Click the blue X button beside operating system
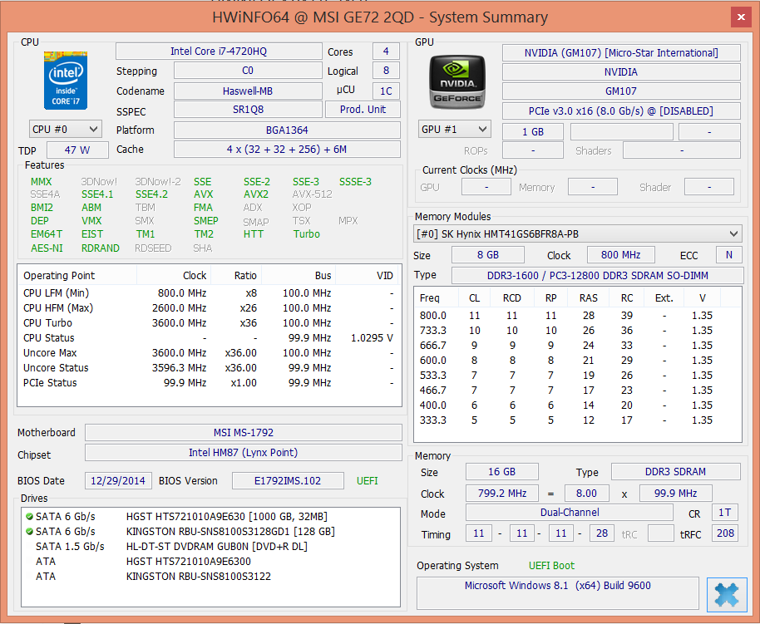This screenshot has width=760, height=624. 727,594
